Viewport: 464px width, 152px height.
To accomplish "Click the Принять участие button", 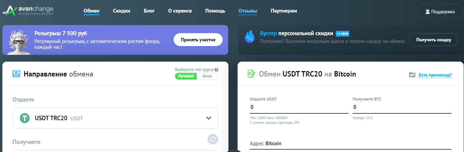I will 198,40.
